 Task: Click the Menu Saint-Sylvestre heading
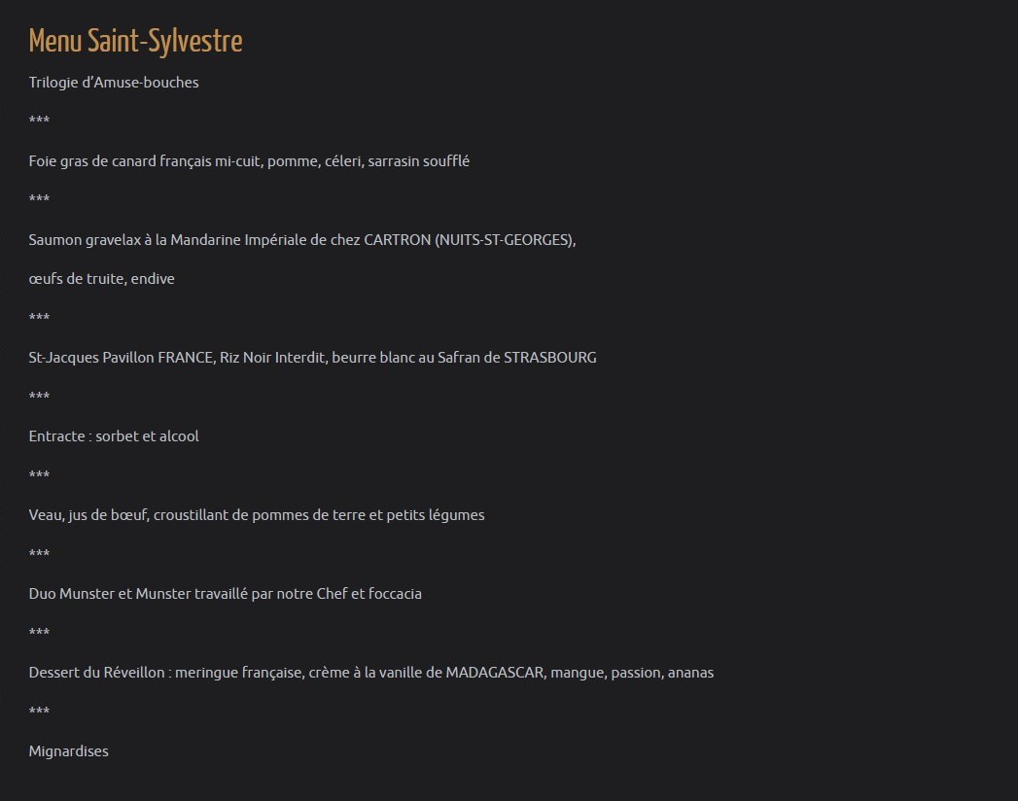point(135,42)
